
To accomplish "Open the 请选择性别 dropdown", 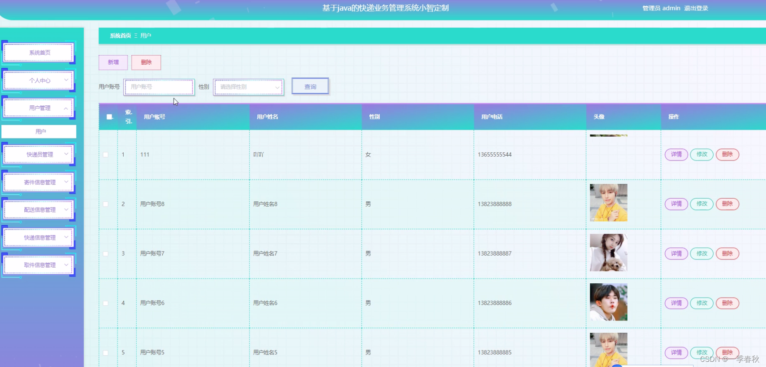I will pos(249,87).
